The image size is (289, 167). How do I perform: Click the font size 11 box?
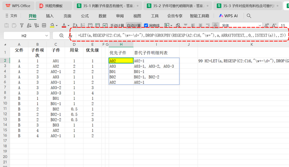283,25
